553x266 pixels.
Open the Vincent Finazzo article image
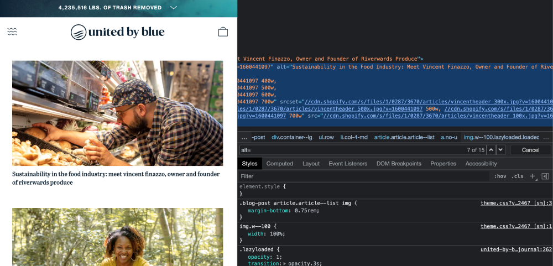117,113
